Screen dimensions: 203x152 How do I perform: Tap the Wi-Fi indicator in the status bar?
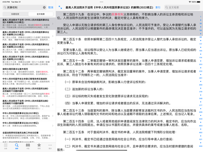(x=190, y=2)
